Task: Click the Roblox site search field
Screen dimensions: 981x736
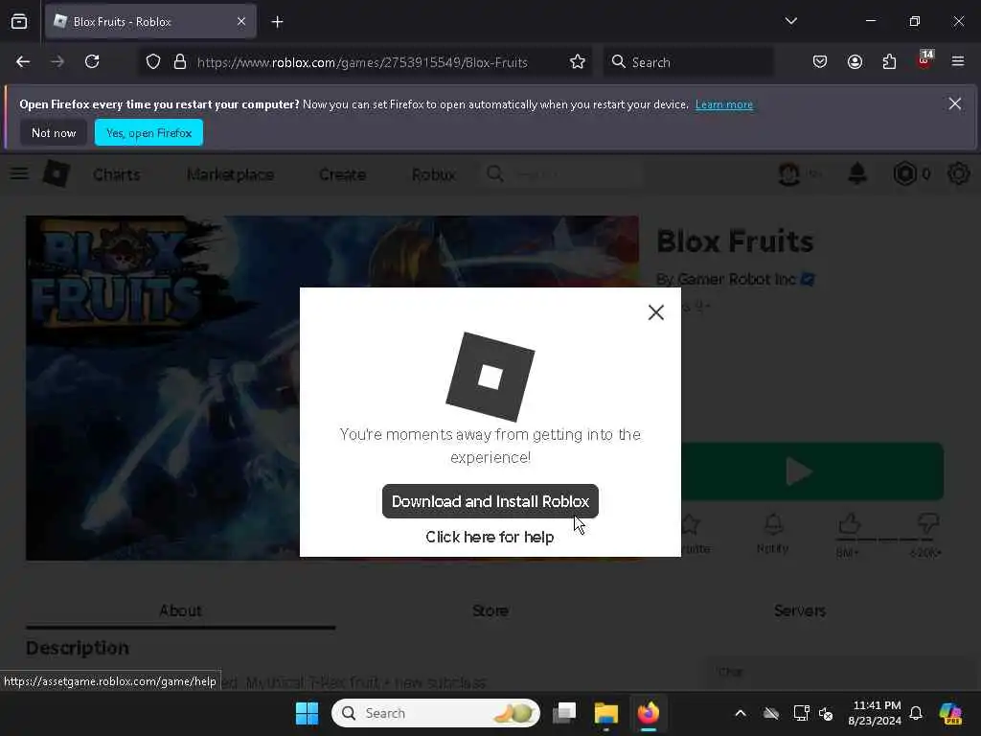Action: pyautogui.click(x=561, y=174)
